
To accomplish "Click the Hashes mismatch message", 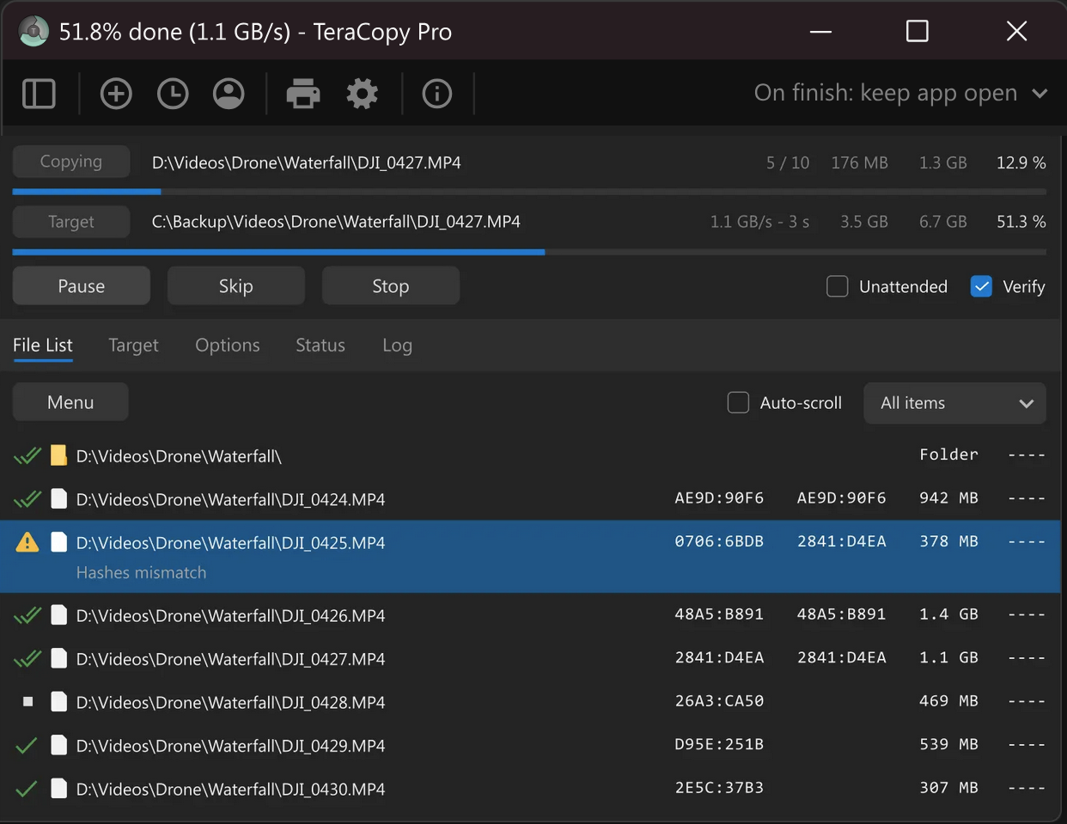I will coord(141,572).
